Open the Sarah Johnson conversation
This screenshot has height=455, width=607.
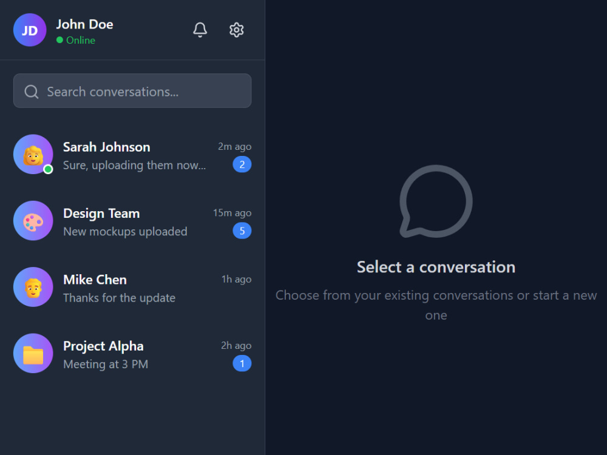(x=132, y=154)
